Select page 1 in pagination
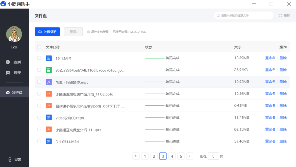Viewport: 296px width, 167px height. 145,156
